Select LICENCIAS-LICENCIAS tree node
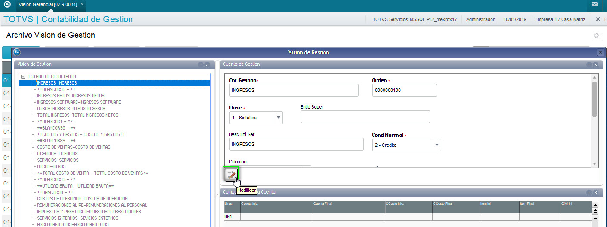Image resolution: width=607 pixels, height=227 pixels. tap(57, 154)
